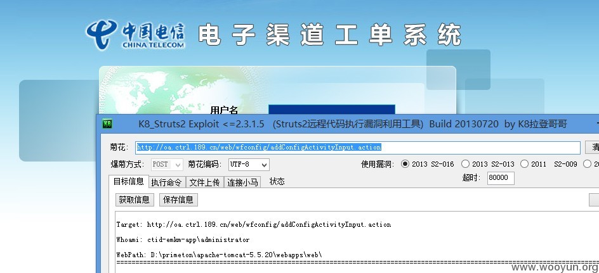Click the 电子渠道工单系统 page title
Image resolution: width=599 pixels, height=273 pixels.
(330, 35)
